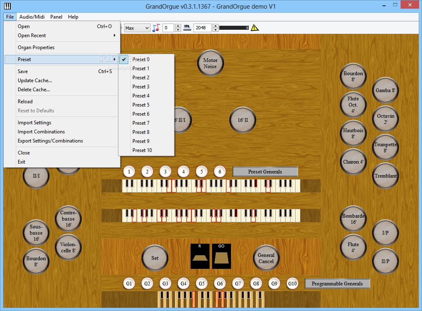422x311 pixels.
Task: Click the yellow warning triangle icon
Action: pyautogui.click(x=255, y=28)
